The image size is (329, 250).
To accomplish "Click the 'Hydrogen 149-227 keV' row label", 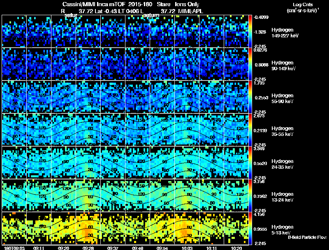I will [x=285, y=33].
